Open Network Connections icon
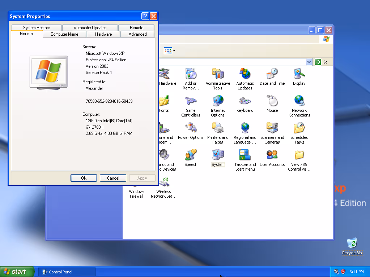The height and width of the screenshot is (277, 370). [299, 106]
